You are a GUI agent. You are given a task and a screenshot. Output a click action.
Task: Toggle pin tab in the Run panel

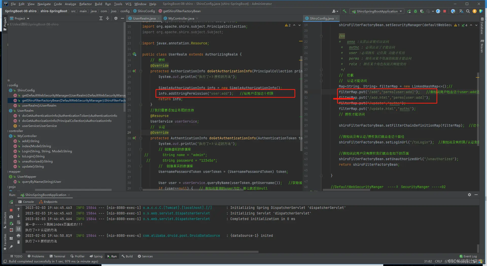click(11, 246)
